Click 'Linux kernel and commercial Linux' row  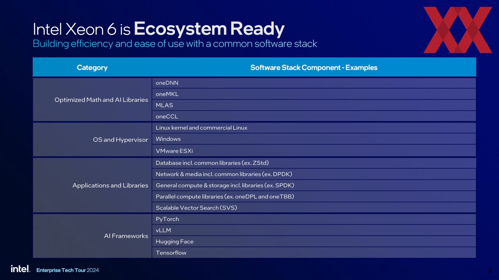tap(314, 128)
